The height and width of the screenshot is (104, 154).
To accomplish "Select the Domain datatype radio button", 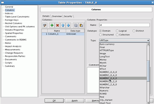I will 100,31.
